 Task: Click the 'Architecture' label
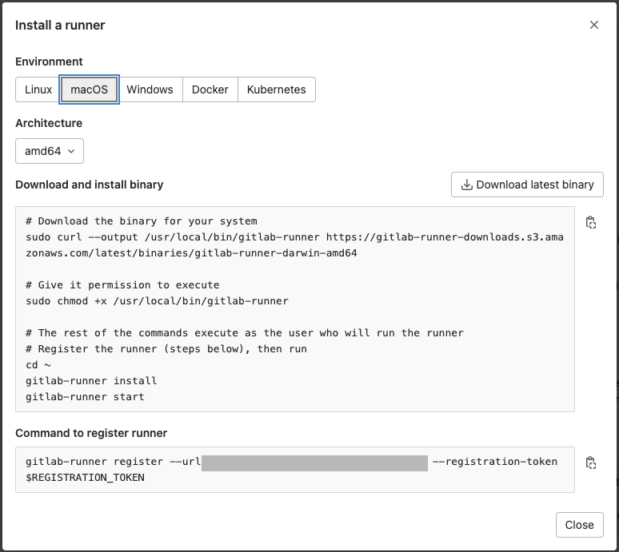[49, 123]
